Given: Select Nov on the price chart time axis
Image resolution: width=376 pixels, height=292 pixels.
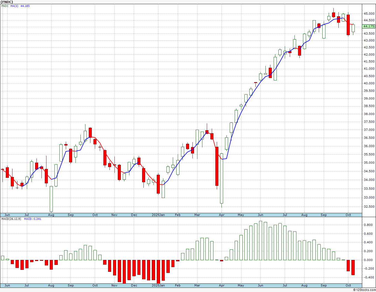Looking at the screenshot, I should coord(114,215).
